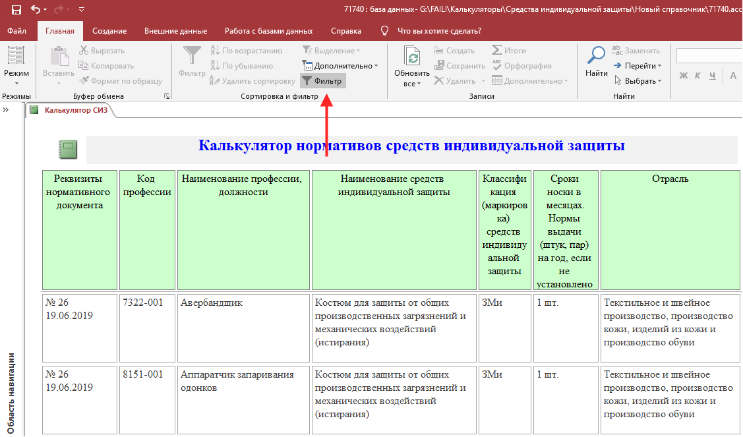
Task: Open the Перейти dropdown
Action: pyautogui.click(x=638, y=65)
